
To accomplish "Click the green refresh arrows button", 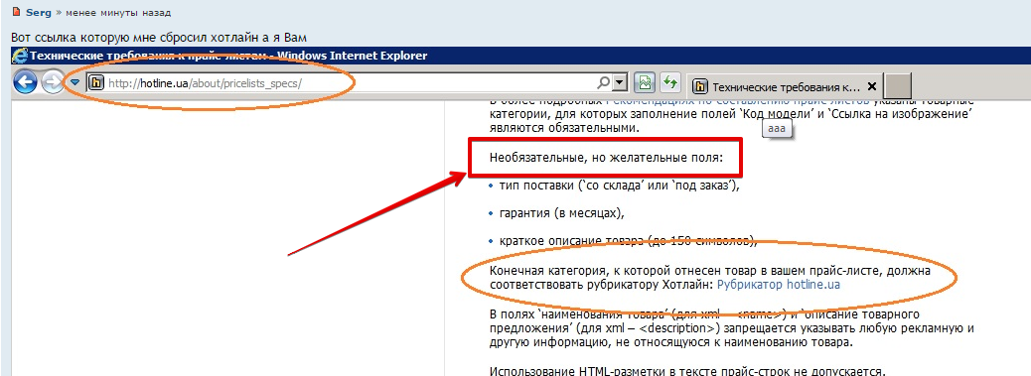I will (670, 83).
